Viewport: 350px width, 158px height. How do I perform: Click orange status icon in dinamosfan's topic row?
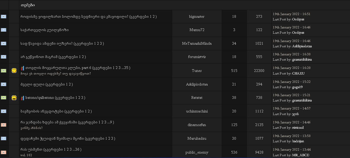[x=4, y=125]
